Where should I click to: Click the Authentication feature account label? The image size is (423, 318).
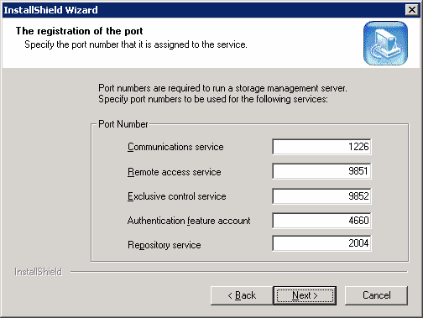coord(189,221)
